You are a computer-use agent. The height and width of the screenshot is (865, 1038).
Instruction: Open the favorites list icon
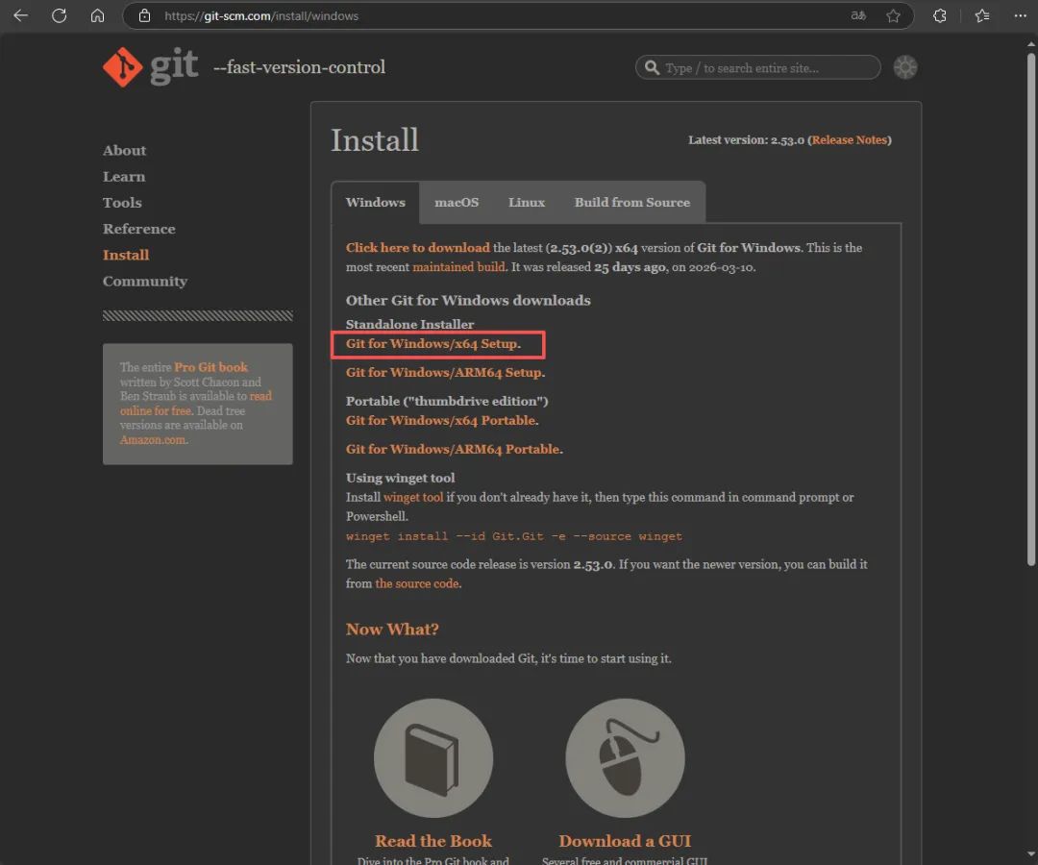point(981,15)
